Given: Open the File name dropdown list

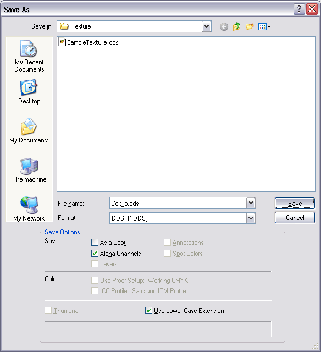Looking at the screenshot, I should tap(251, 203).
